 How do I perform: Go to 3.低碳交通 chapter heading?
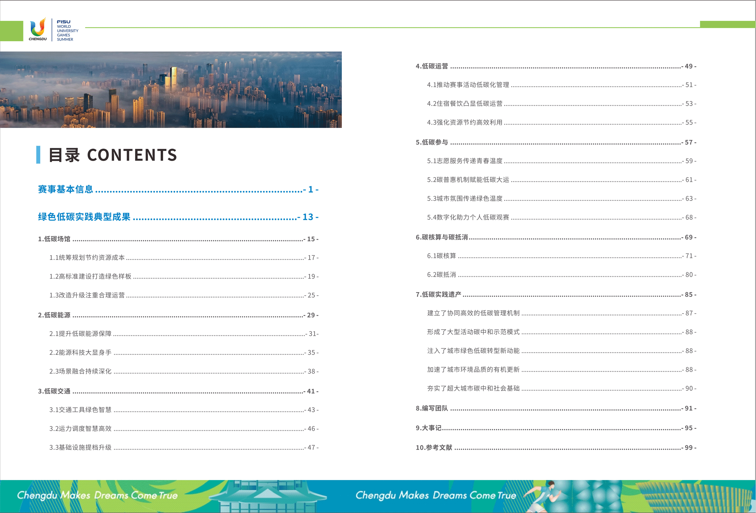click(x=178, y=391)
